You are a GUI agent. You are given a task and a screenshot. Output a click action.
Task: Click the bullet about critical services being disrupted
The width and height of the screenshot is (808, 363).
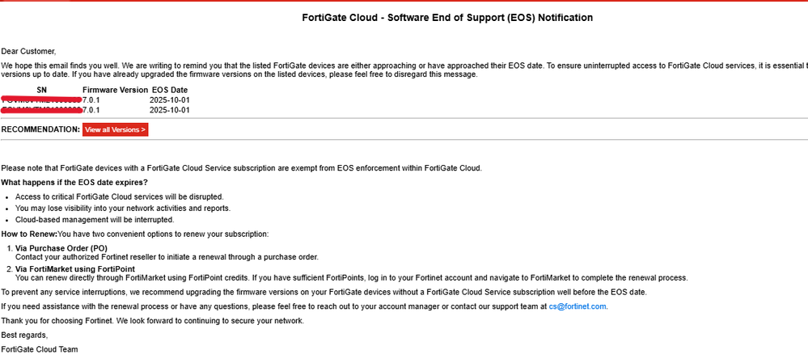(x=120, y=196)
